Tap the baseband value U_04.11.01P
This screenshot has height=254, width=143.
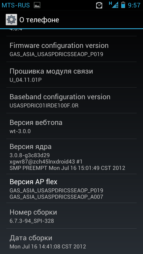point(26,80)
